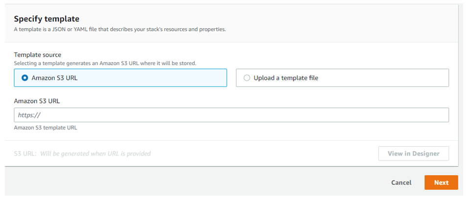Focus the https:// Amazon S3 URL input field
This screenshot has height=201, width=469.
[x=231, y=115]
